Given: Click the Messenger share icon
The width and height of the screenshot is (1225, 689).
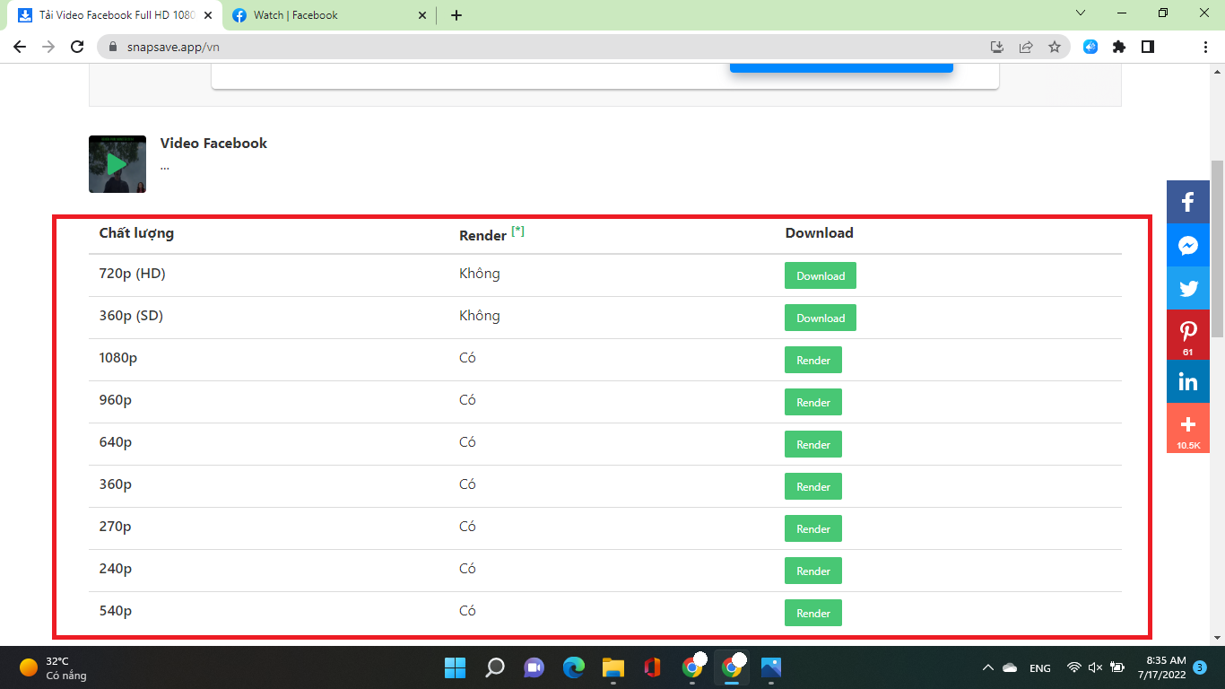Looking at the screenshot, I should click(1187, 245).
